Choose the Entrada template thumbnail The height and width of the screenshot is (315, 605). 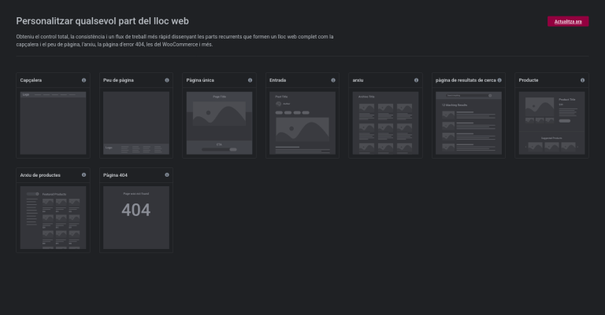pos(302,123)
